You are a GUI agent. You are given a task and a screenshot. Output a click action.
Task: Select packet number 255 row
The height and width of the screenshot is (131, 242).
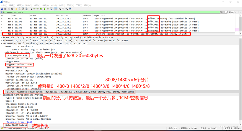pyautogui.click(x=118, y=25)
